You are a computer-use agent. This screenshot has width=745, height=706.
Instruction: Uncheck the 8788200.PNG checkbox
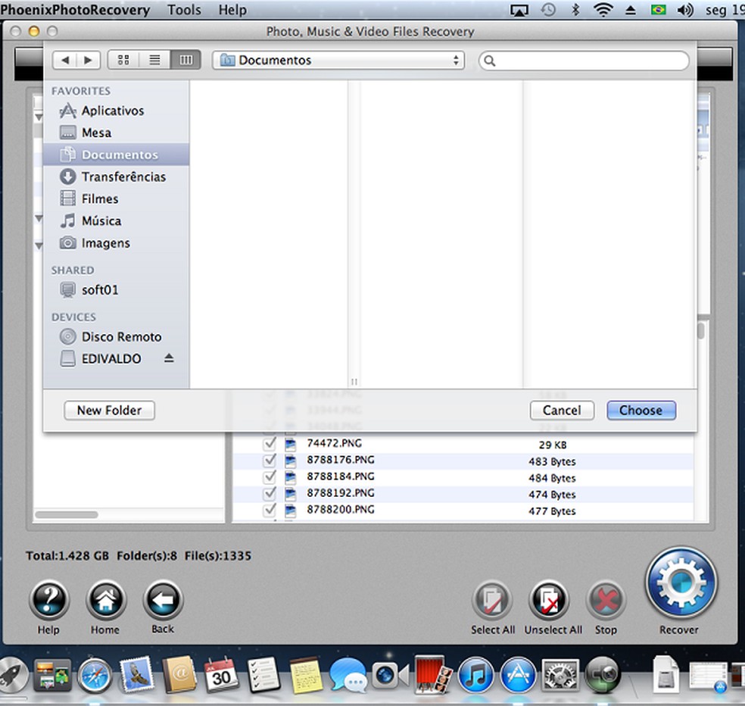270,510
